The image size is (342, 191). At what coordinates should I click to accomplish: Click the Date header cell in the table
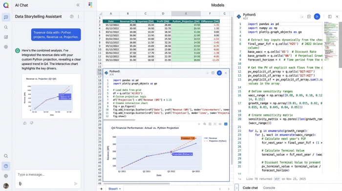click(x=111, y=21)
